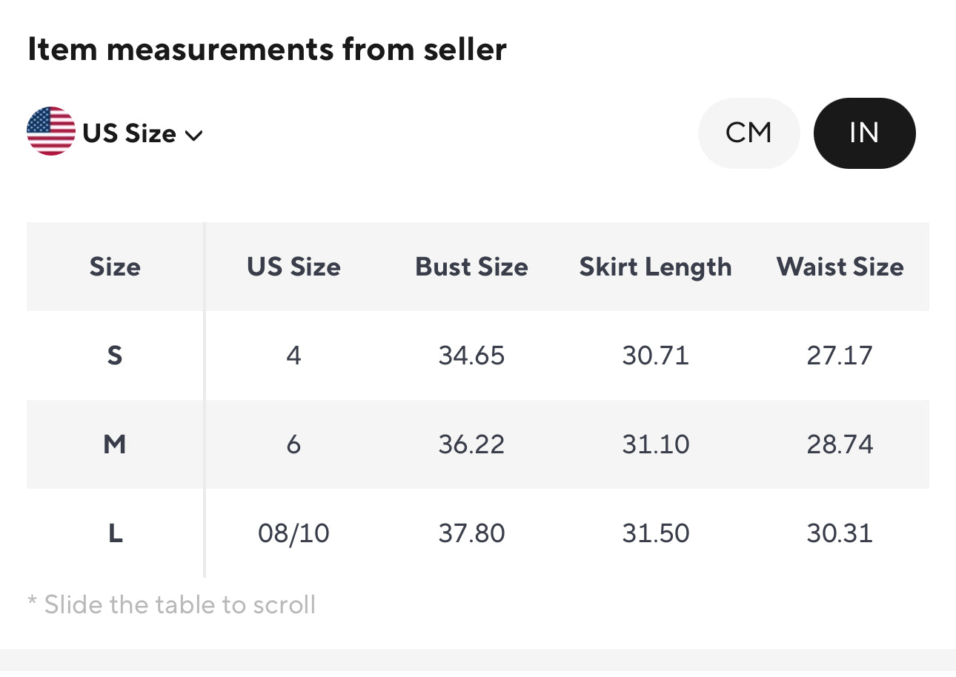Viewport: 956px width, 677px height.
Task: Click the 08/10 US size cell
Action: (293, 533)
